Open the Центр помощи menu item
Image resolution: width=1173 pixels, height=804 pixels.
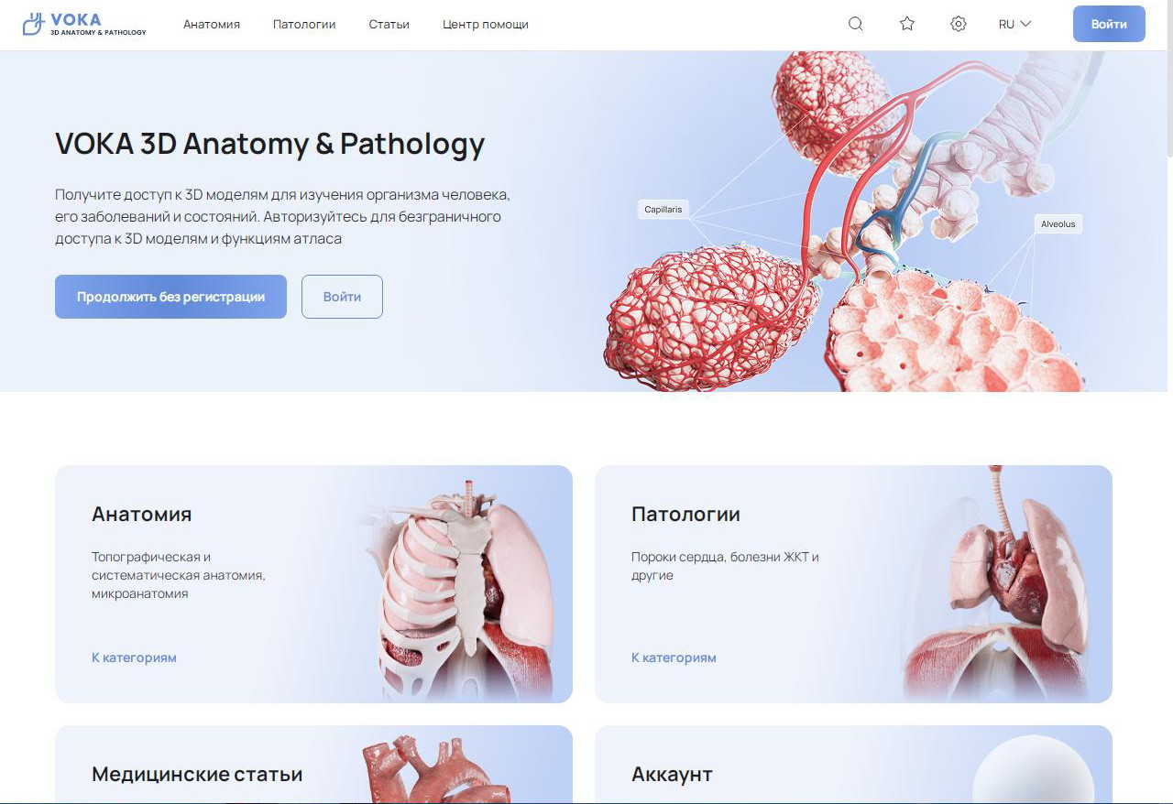click(486, 25)
